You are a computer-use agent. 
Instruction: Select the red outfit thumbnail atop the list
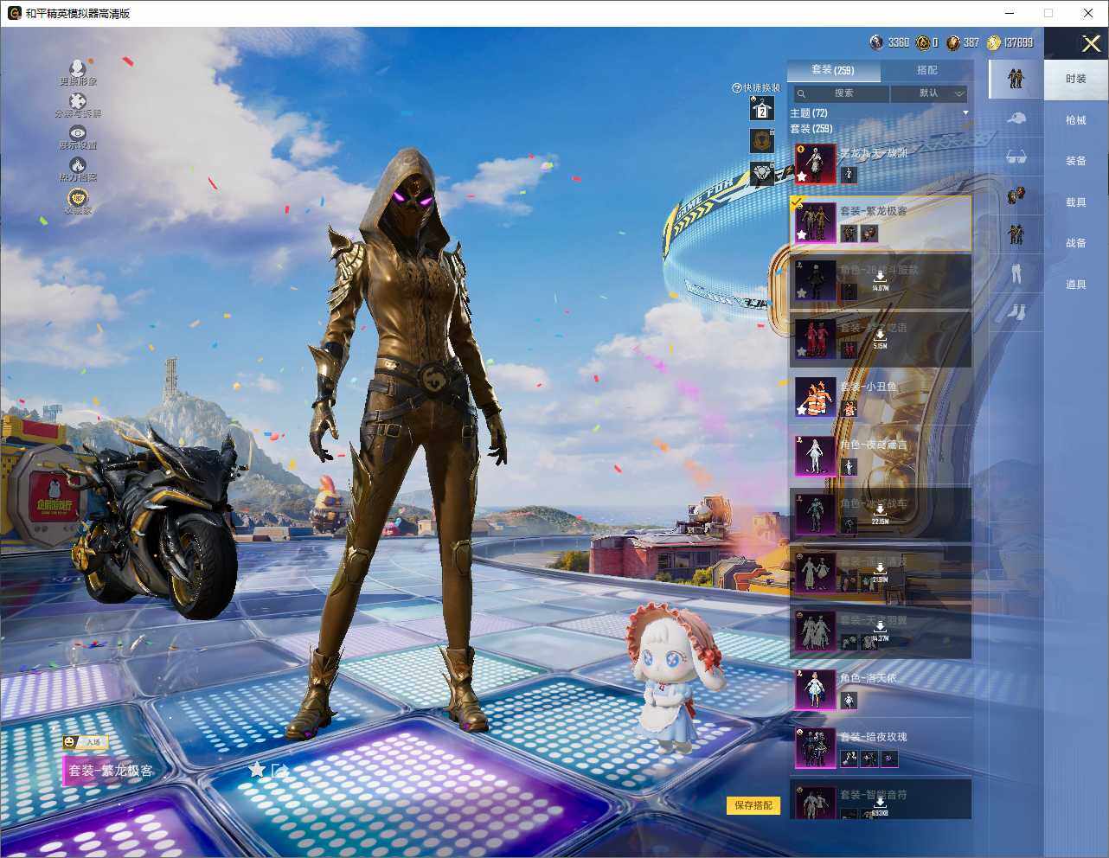click(x=816, y=164)
